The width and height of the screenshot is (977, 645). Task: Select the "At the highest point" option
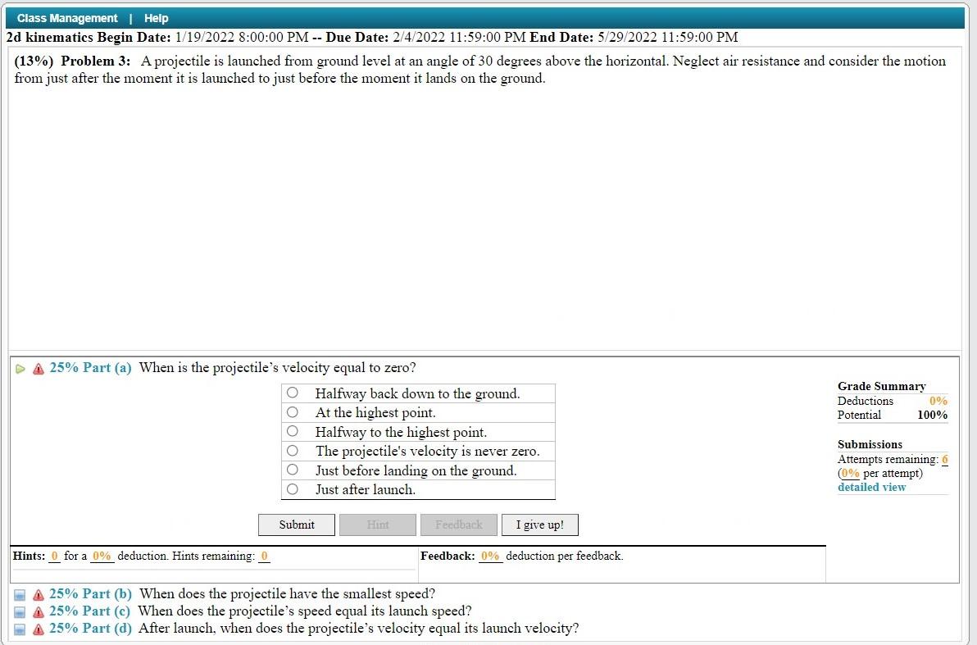pos(293,412)
